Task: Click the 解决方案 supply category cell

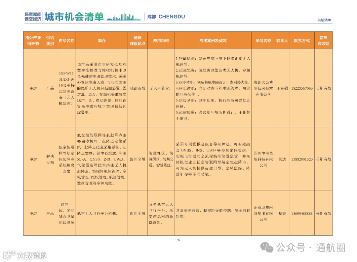Action: pos(50,159)
